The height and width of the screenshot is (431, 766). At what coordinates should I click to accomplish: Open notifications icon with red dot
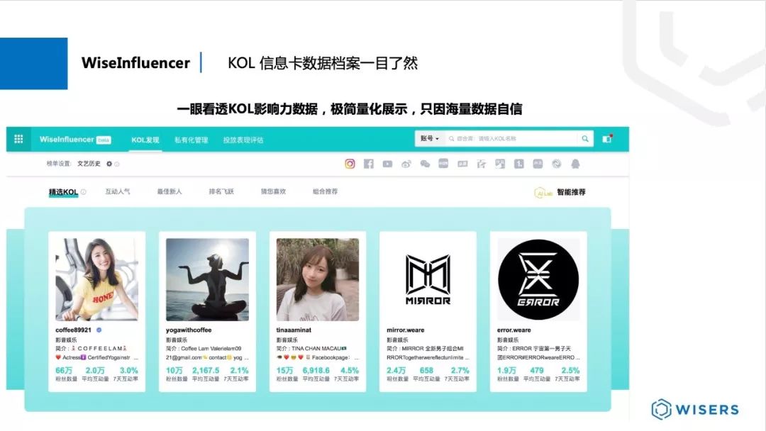pos(607,139)
